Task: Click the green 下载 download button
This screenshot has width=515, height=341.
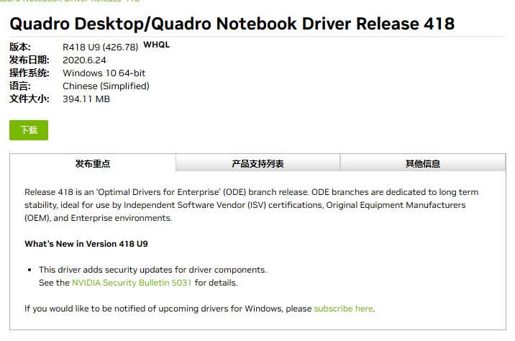Action: (29, 130)
